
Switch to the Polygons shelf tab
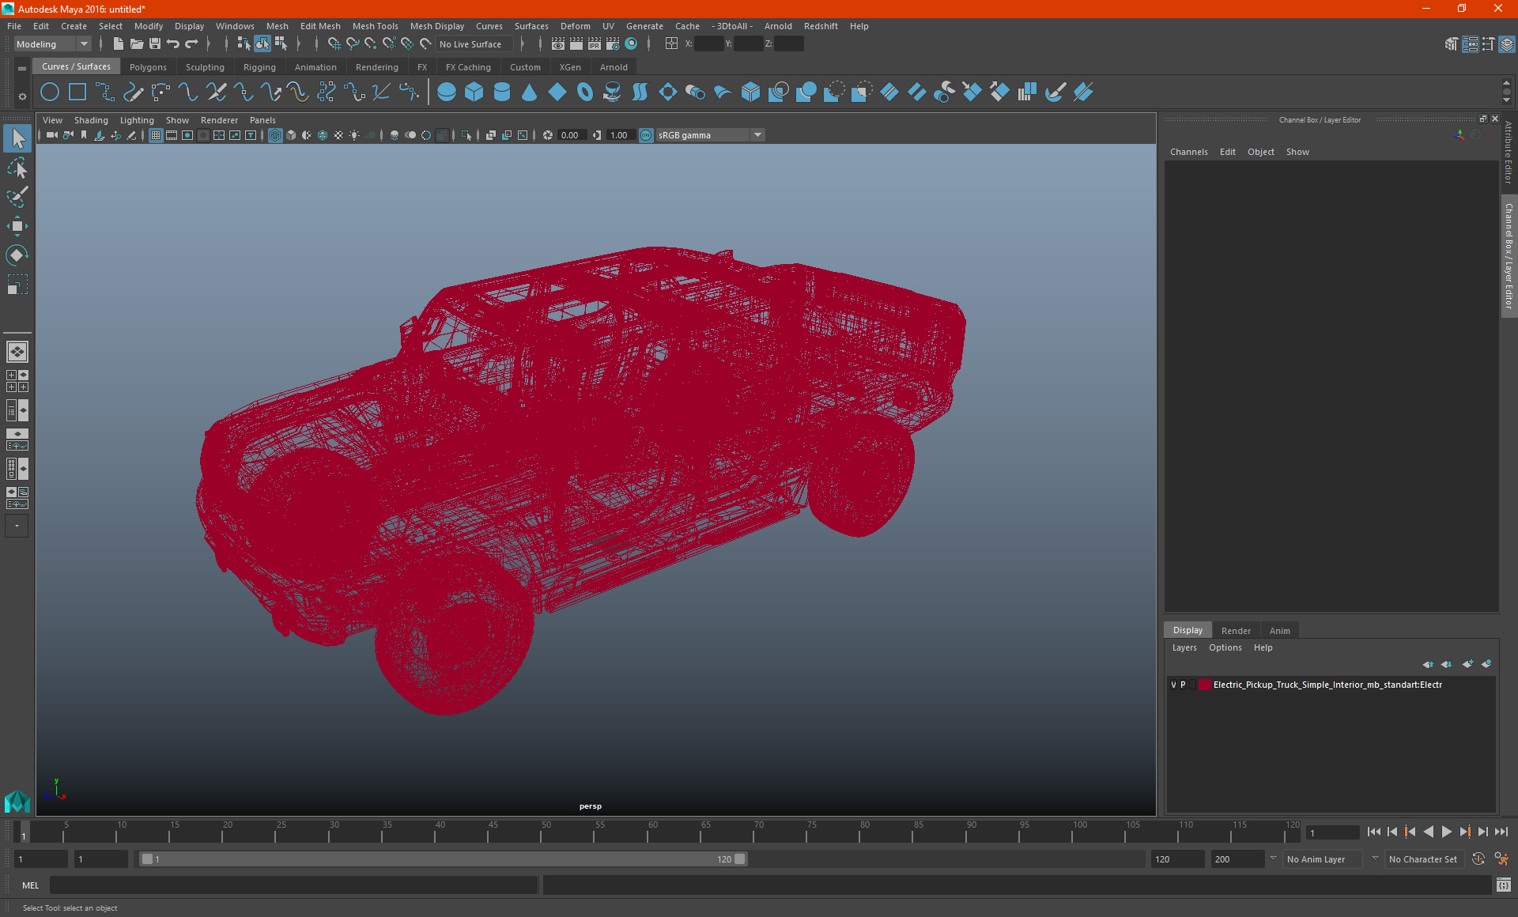point(148,67)
